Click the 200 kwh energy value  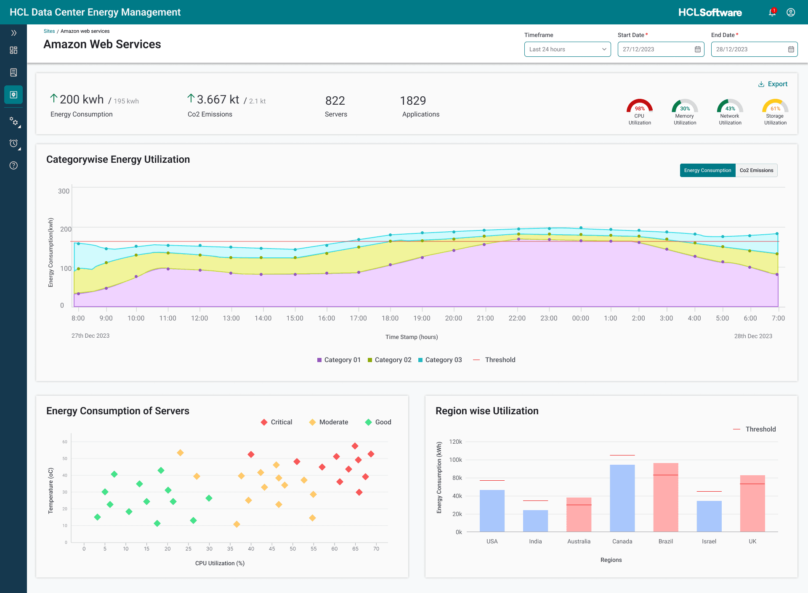82,100
